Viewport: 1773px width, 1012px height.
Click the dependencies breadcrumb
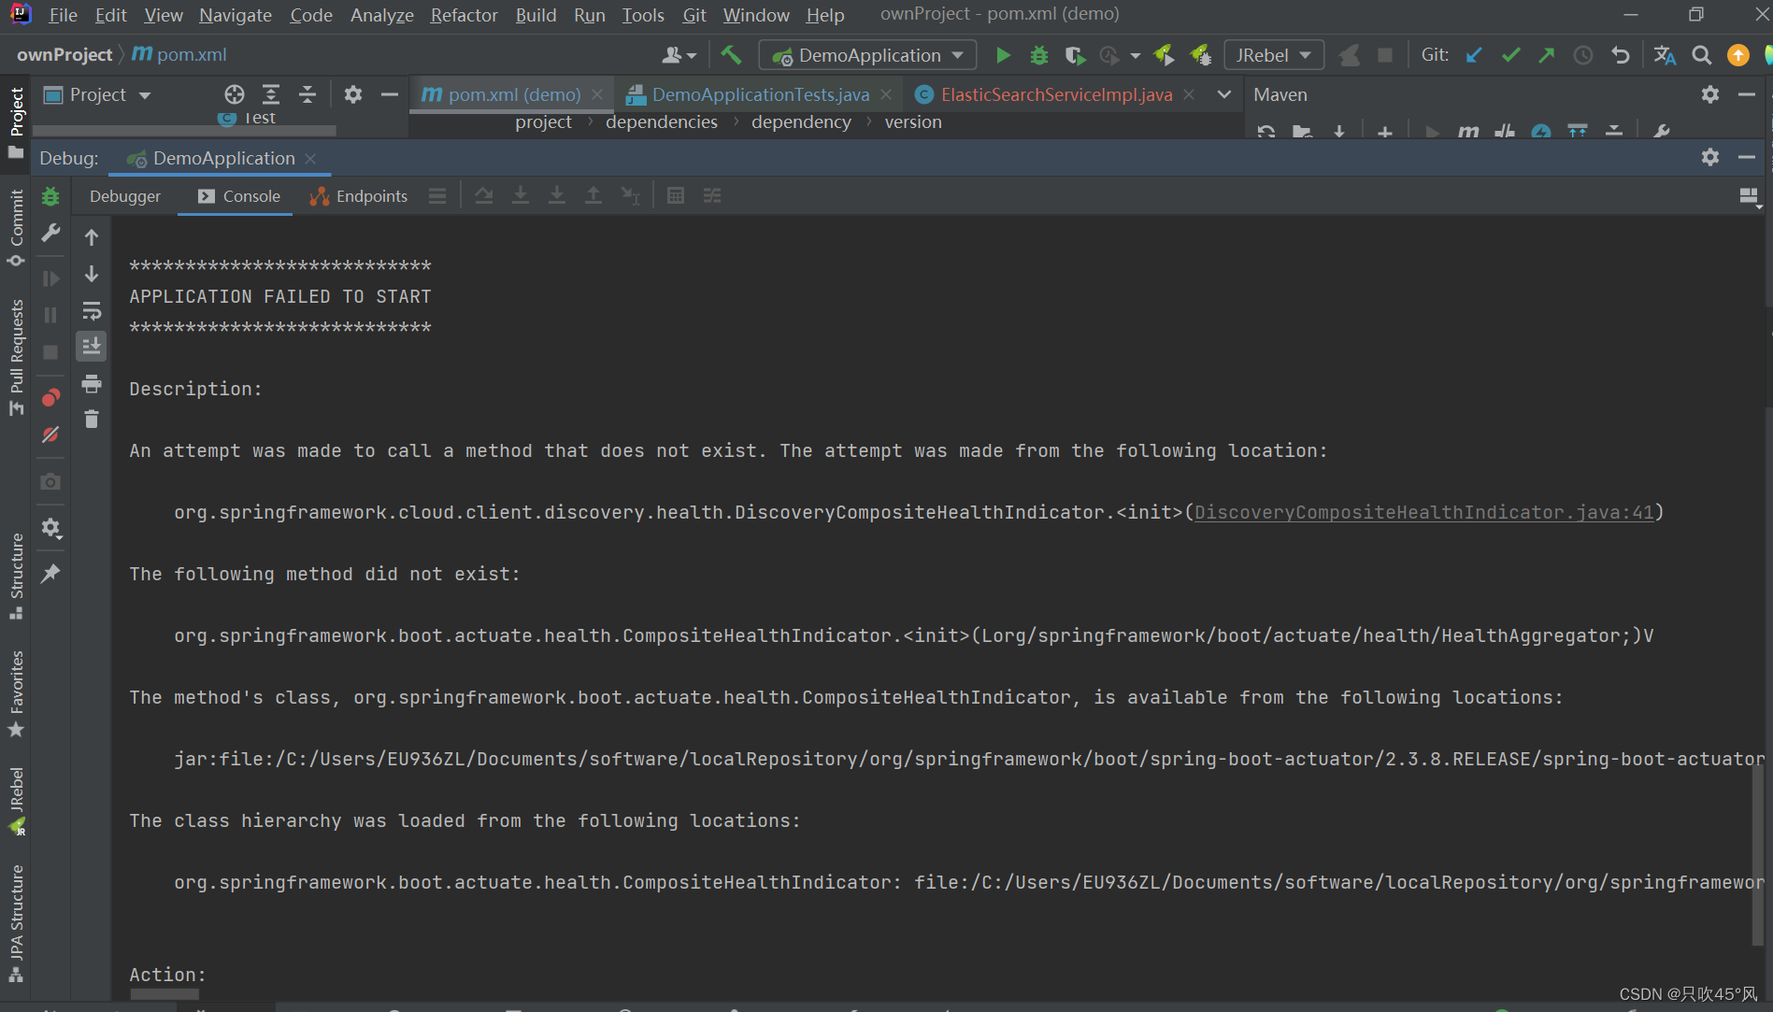click(662, 122)
